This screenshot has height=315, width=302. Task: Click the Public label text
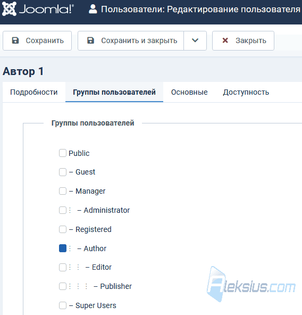79,153
